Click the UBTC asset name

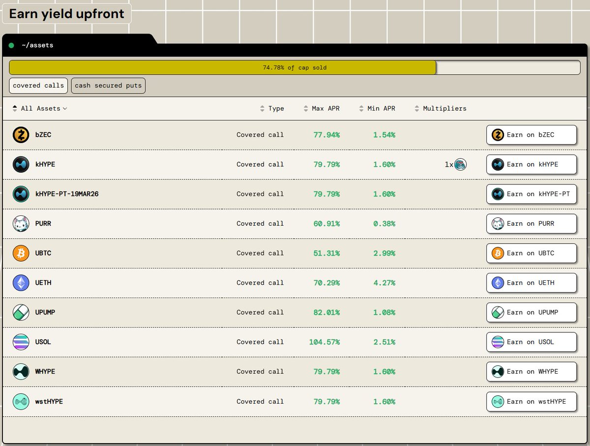[43, 253]
